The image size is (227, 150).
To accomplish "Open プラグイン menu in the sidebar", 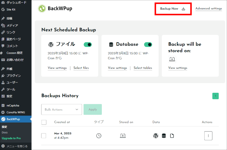I will 16,76.
